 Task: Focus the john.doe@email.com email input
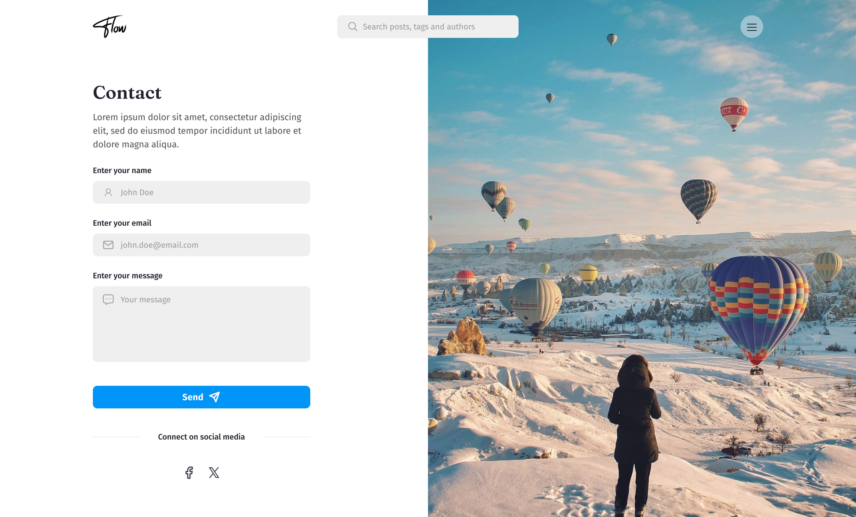(202, 245)
